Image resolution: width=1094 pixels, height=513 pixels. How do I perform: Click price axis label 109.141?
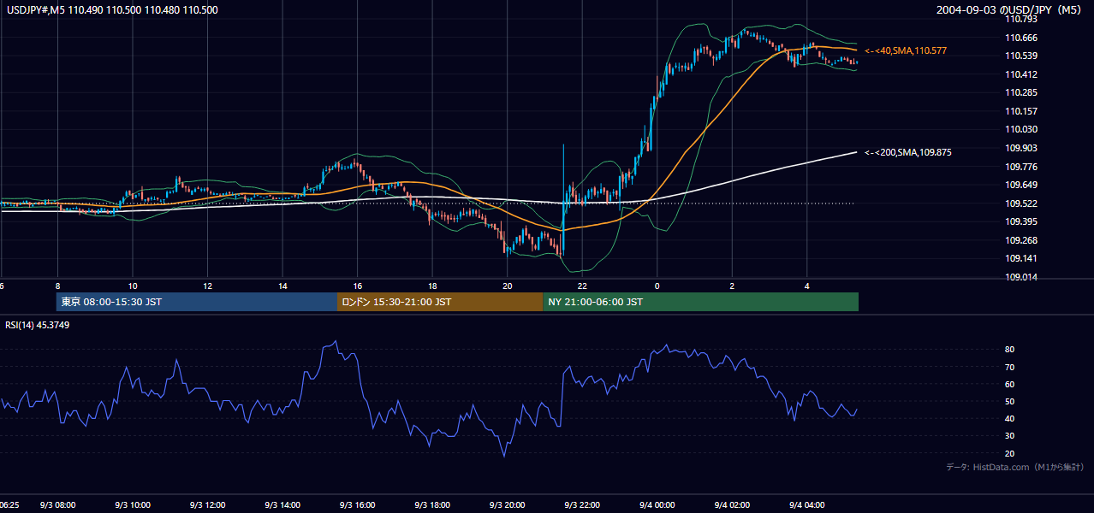point(1020,258)
